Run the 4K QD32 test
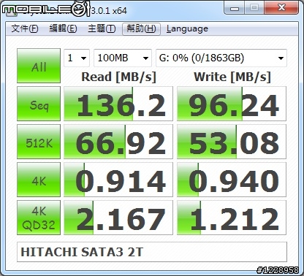The image size is (304, 276). (39, 218)
